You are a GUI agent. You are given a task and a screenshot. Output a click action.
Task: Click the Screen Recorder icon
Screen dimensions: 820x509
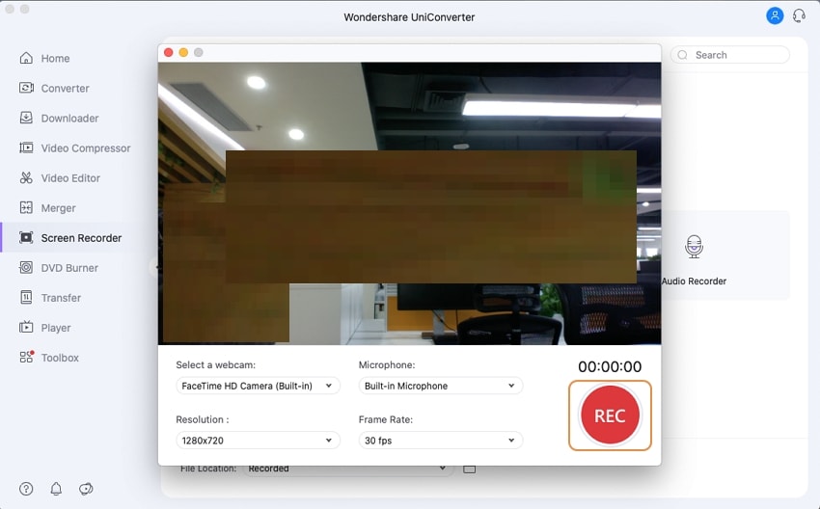26,238
